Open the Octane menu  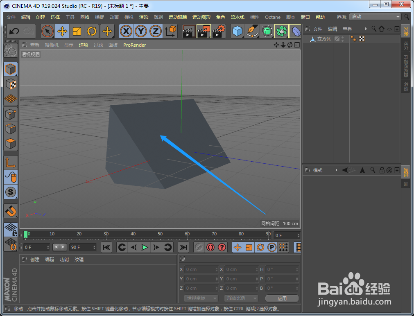point(273,17)
